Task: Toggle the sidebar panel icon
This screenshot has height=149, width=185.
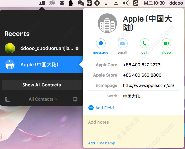Action: [x=8, y=99]
